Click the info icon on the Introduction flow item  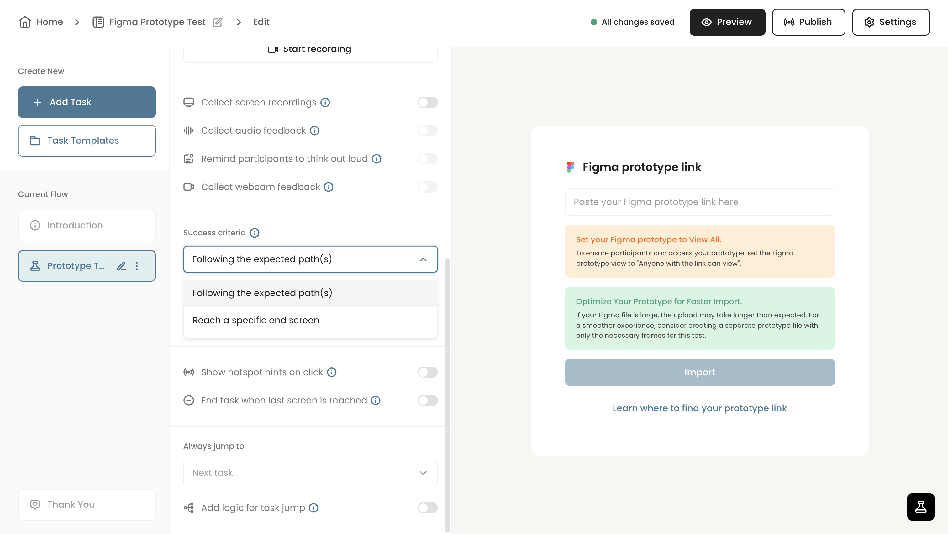(35, 225)
